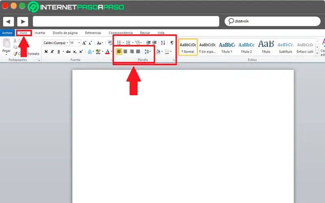Open the Calibri (Cuerpo) font dropdown
Viewport: 325px width, 203px height.
[67, 43]
